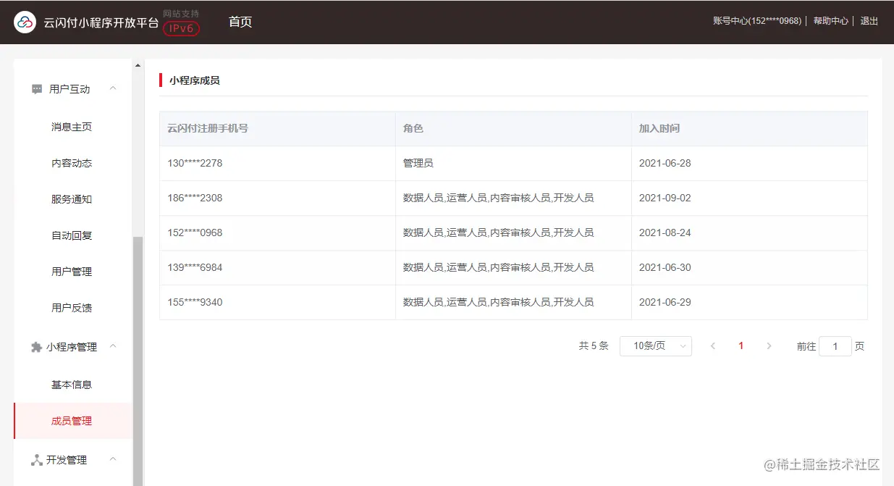This screenshot has height=486, width=894.
Task: Open 自动回复 menu item
Action: coord(72,235)
